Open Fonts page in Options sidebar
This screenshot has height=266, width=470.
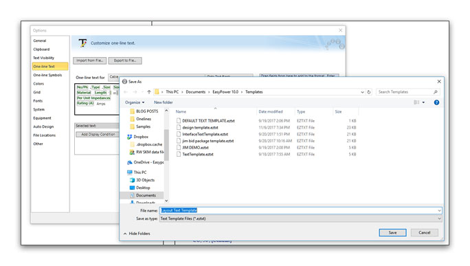pyautogui.click(x=38, y=101)
